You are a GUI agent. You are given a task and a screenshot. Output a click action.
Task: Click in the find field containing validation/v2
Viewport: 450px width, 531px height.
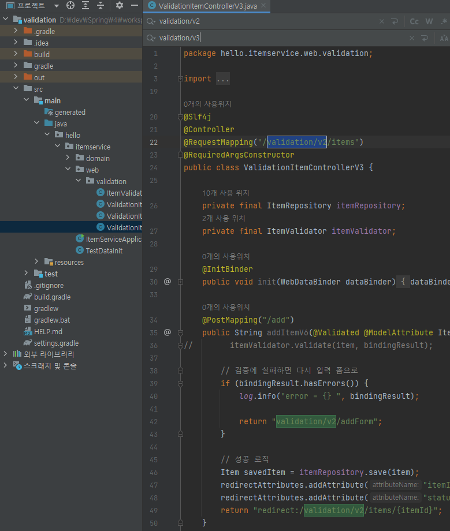[x=266, y=21]
